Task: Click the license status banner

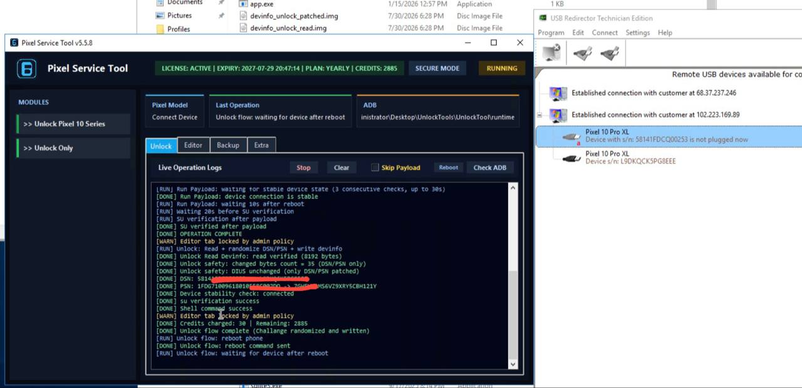Action: tap(279, 68)
